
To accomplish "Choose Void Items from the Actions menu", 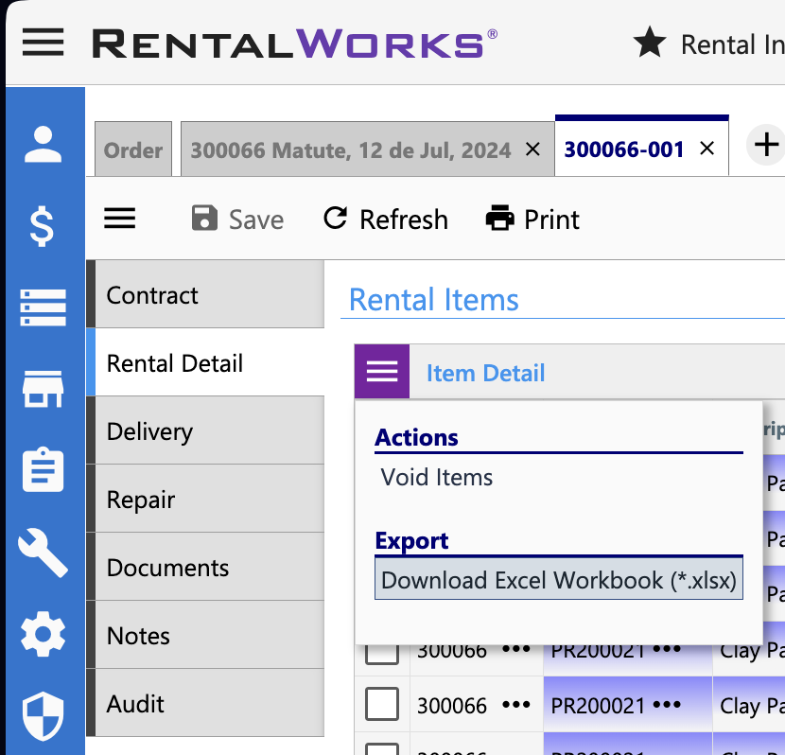I will tap(436, 477).
